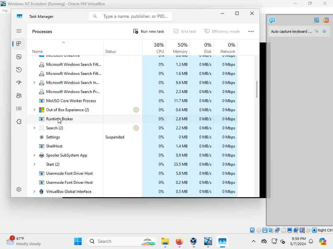Click the 11.7 MB memory value

181,101
